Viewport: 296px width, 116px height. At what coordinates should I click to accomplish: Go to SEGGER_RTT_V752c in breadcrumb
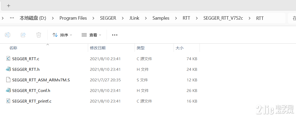[223, 18]
